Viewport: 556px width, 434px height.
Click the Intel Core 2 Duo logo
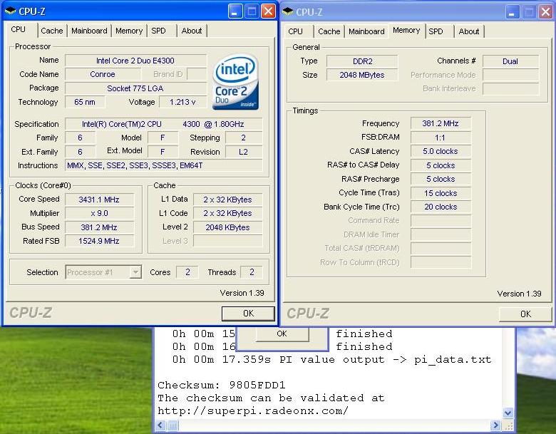tap(236, 81)
